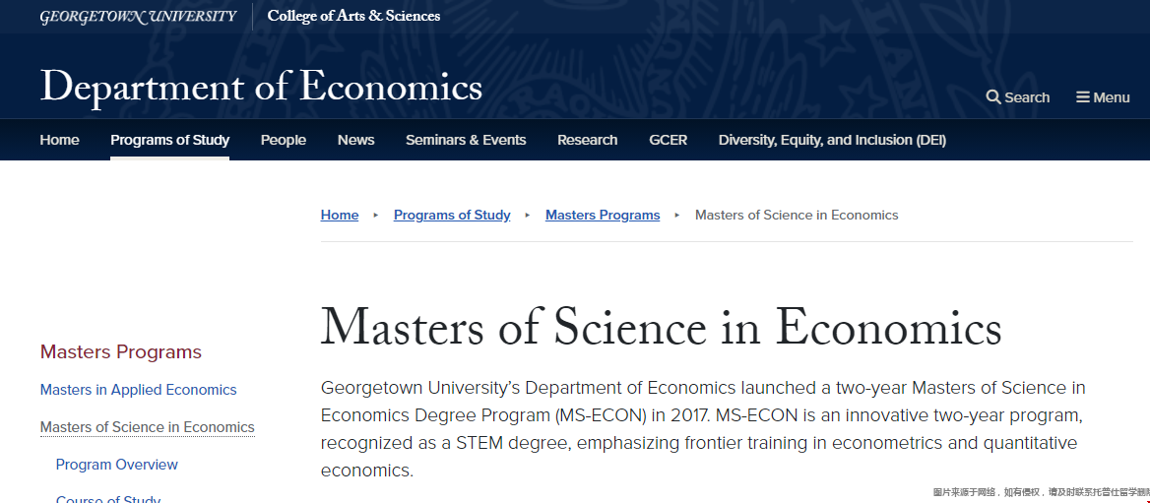Select Masters of Science in Economics sidebar item
Viewport: 1150px width, 503px height.
(148, 427)
